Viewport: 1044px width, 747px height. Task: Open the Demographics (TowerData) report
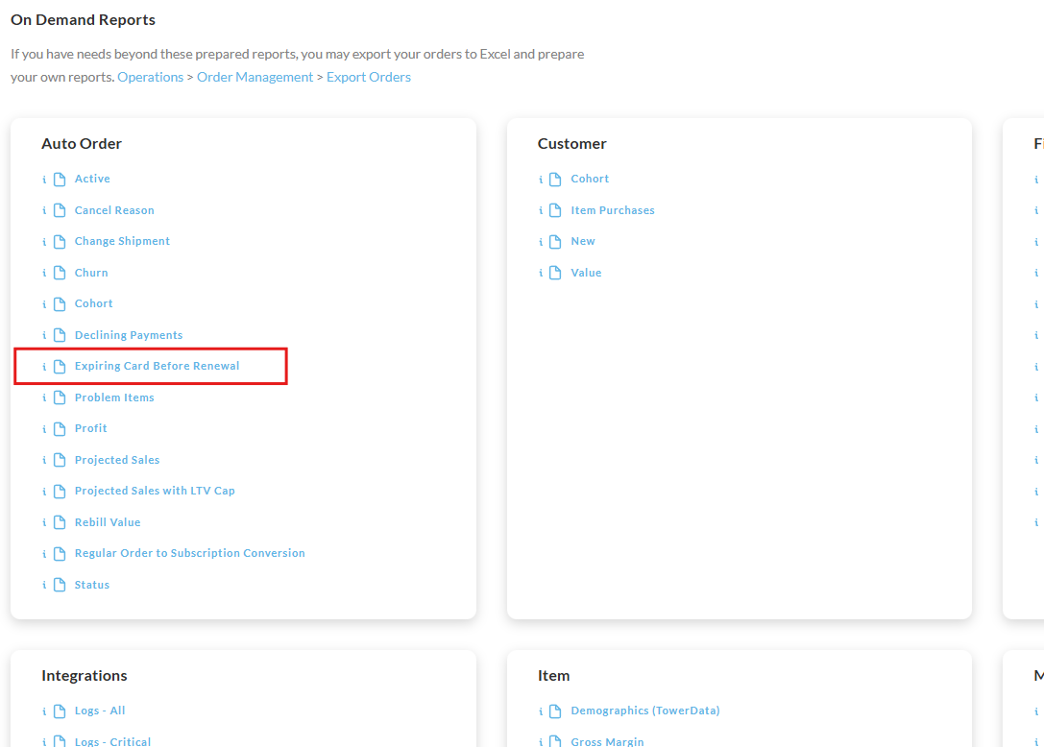tap(645, 711)
